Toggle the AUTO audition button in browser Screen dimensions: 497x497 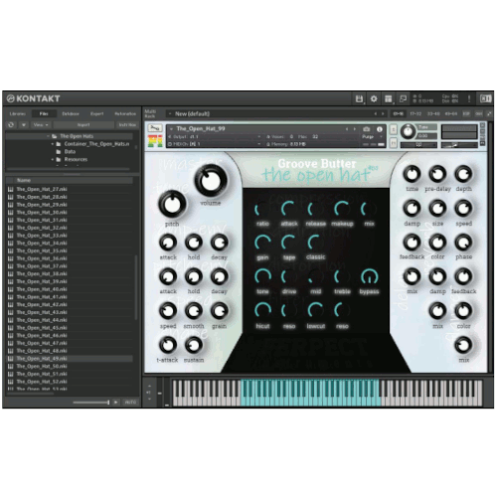[130, 402]
